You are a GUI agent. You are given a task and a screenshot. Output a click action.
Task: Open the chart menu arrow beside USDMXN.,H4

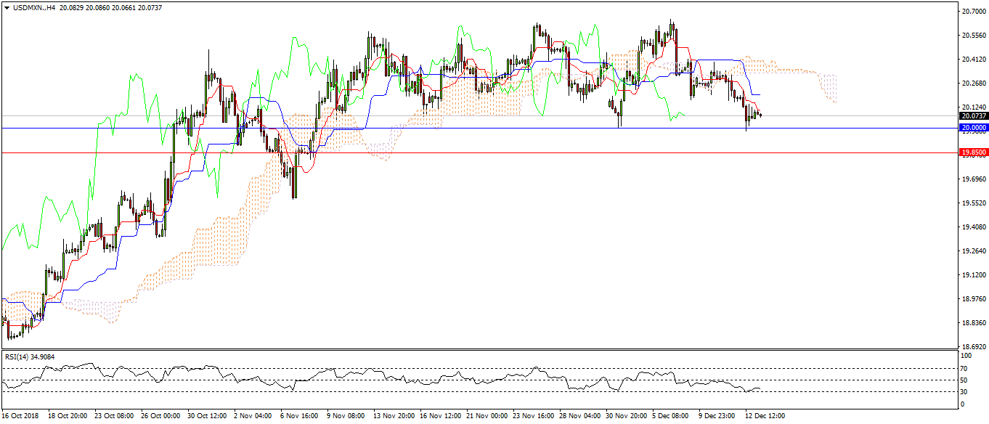(6, 7)
